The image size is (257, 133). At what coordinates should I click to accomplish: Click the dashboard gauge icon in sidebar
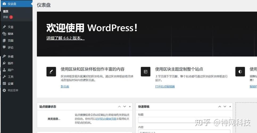pyautogui.click(x=4, y=4)
